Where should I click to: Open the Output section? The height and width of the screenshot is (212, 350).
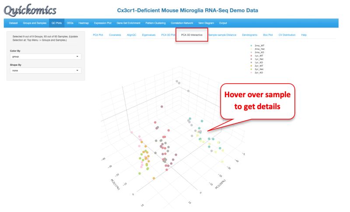click(223, 23)
